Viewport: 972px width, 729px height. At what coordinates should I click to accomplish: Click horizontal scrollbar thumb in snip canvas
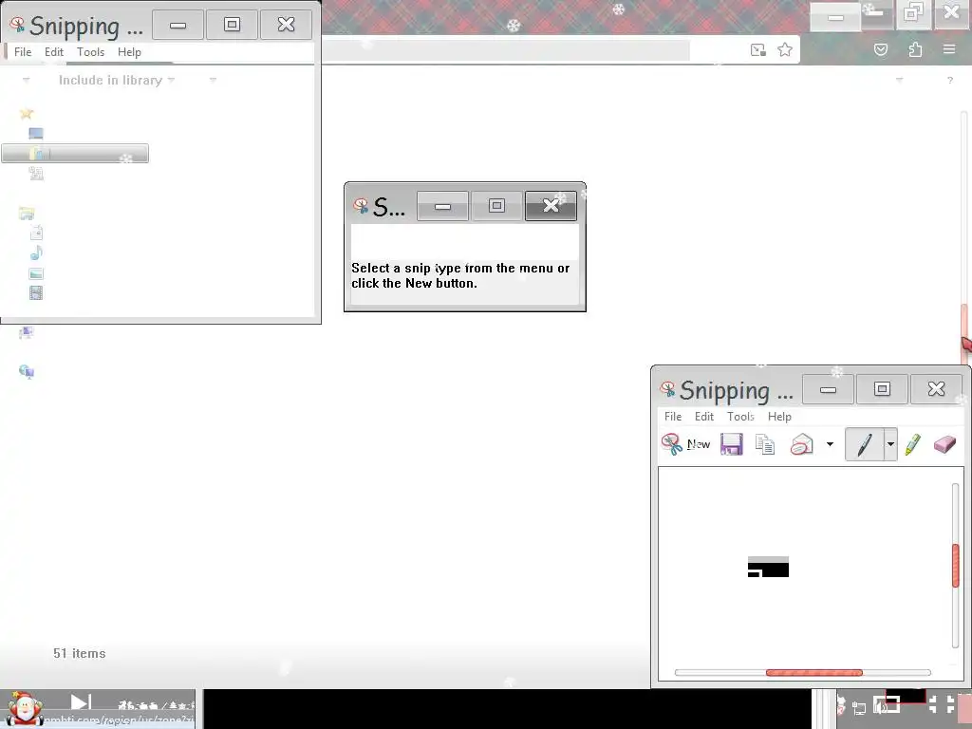click(813, 673)
